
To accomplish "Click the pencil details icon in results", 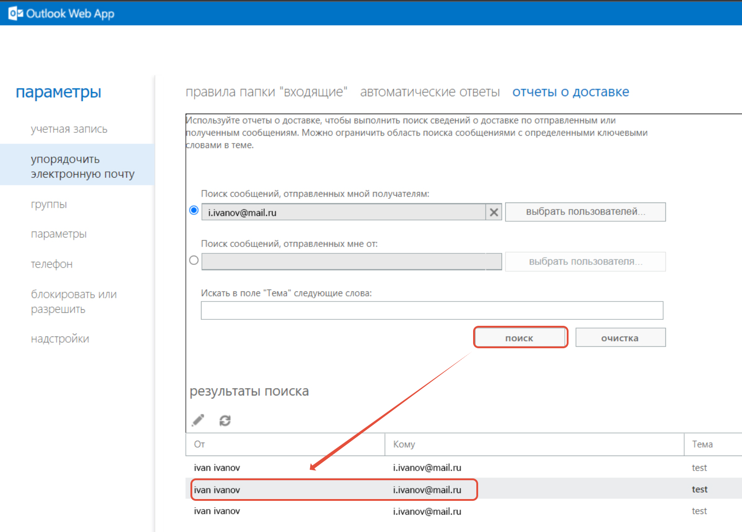I will [198, 420].
